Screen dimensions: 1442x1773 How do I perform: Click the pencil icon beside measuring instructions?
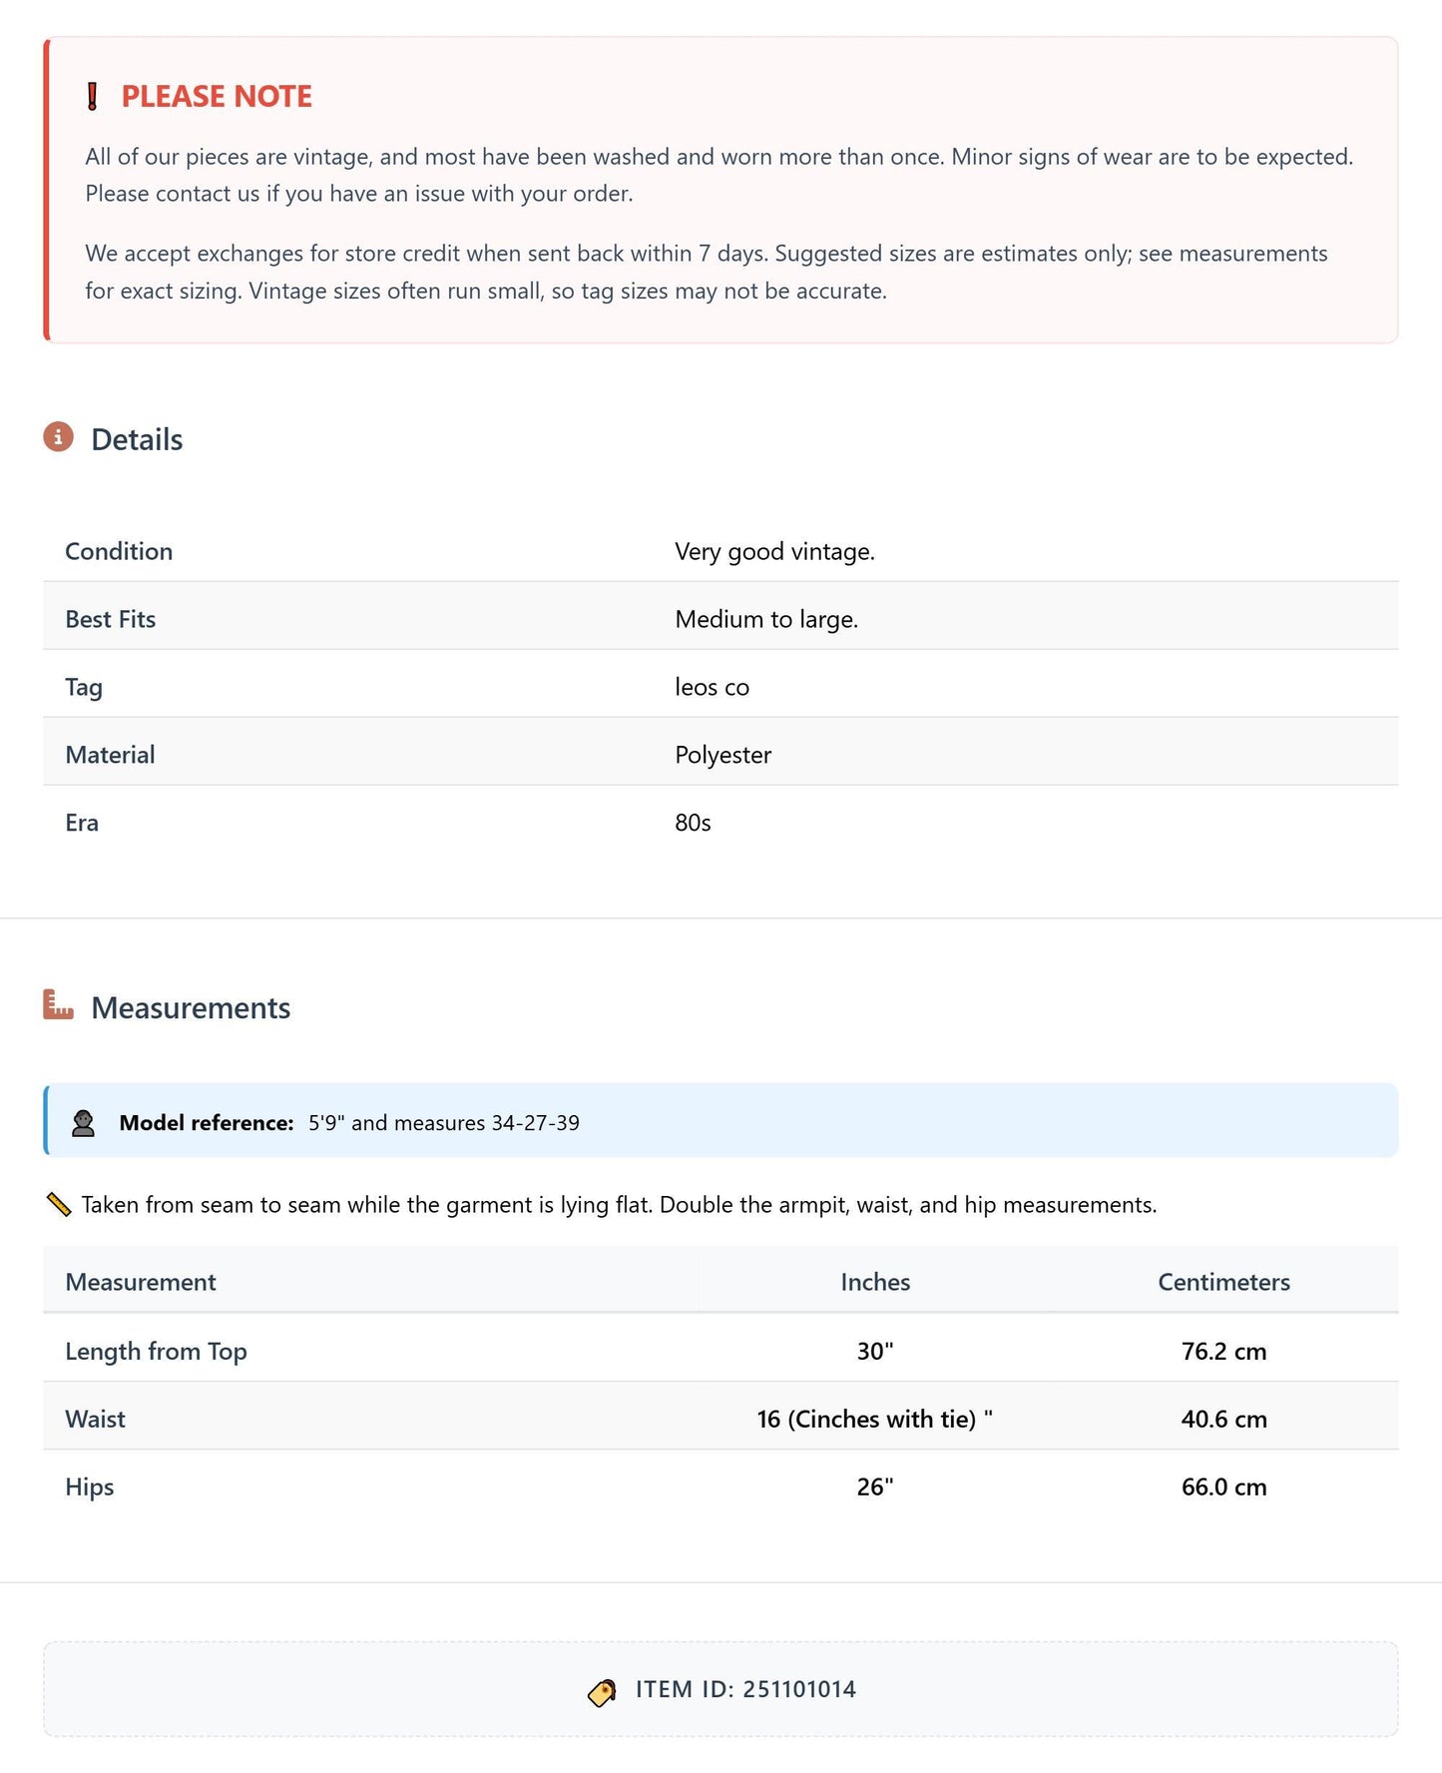59,1205
